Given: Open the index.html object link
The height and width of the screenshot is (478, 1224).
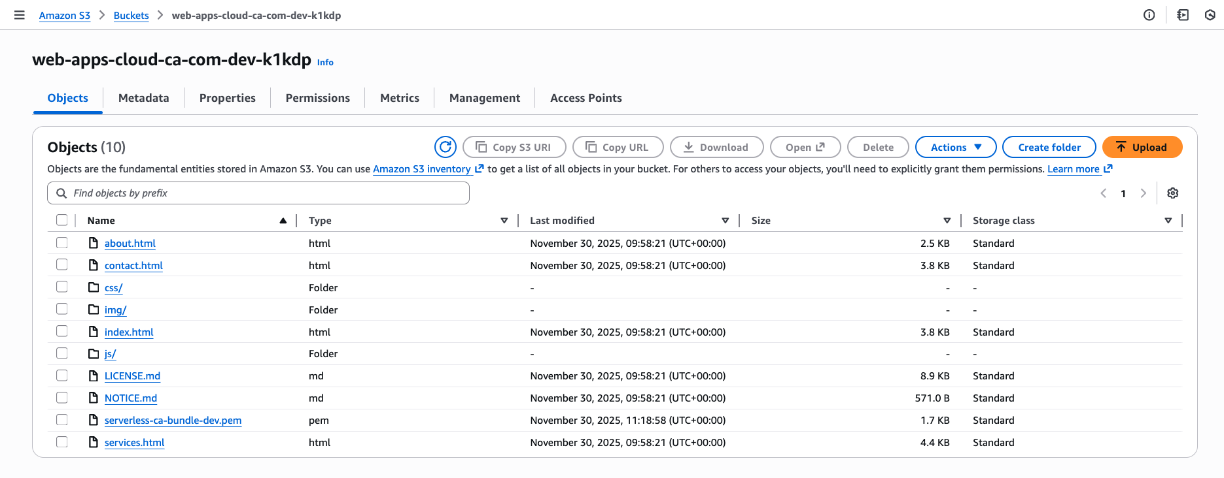Looking at the screenshot, I should coord(129,332).
